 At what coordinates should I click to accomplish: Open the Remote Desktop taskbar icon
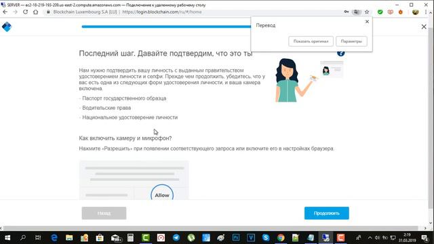point(325,238)
